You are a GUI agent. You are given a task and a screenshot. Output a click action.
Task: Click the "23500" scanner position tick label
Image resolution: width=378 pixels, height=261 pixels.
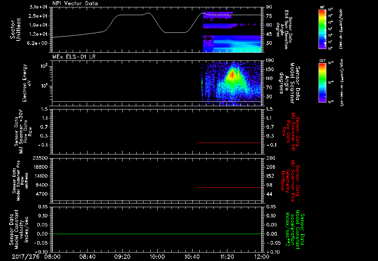(x=40, y=158)
